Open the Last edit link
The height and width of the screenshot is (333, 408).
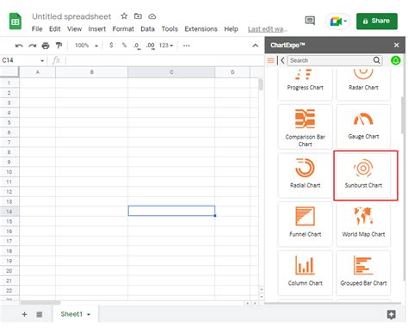pyautogui.click(x=268, y=29)
